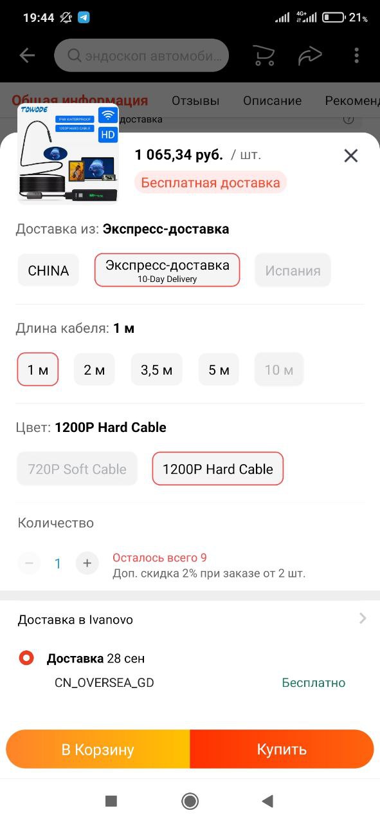The width and height of the screenshot is (380, 824).
Task: Choose 2 м cable length option
Action: (95, 370)
